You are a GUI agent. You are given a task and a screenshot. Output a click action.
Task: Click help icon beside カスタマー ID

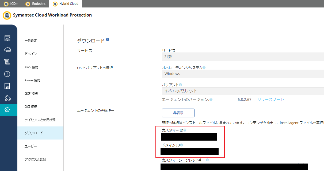tap(185, 130)
